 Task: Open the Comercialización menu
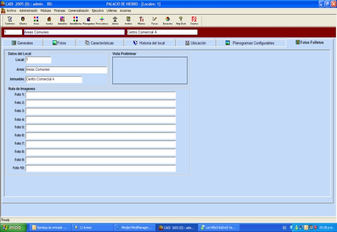[x=79, y=10]
